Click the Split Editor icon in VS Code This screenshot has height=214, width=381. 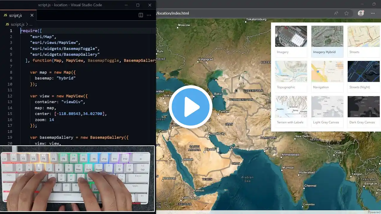pos(141,15)
